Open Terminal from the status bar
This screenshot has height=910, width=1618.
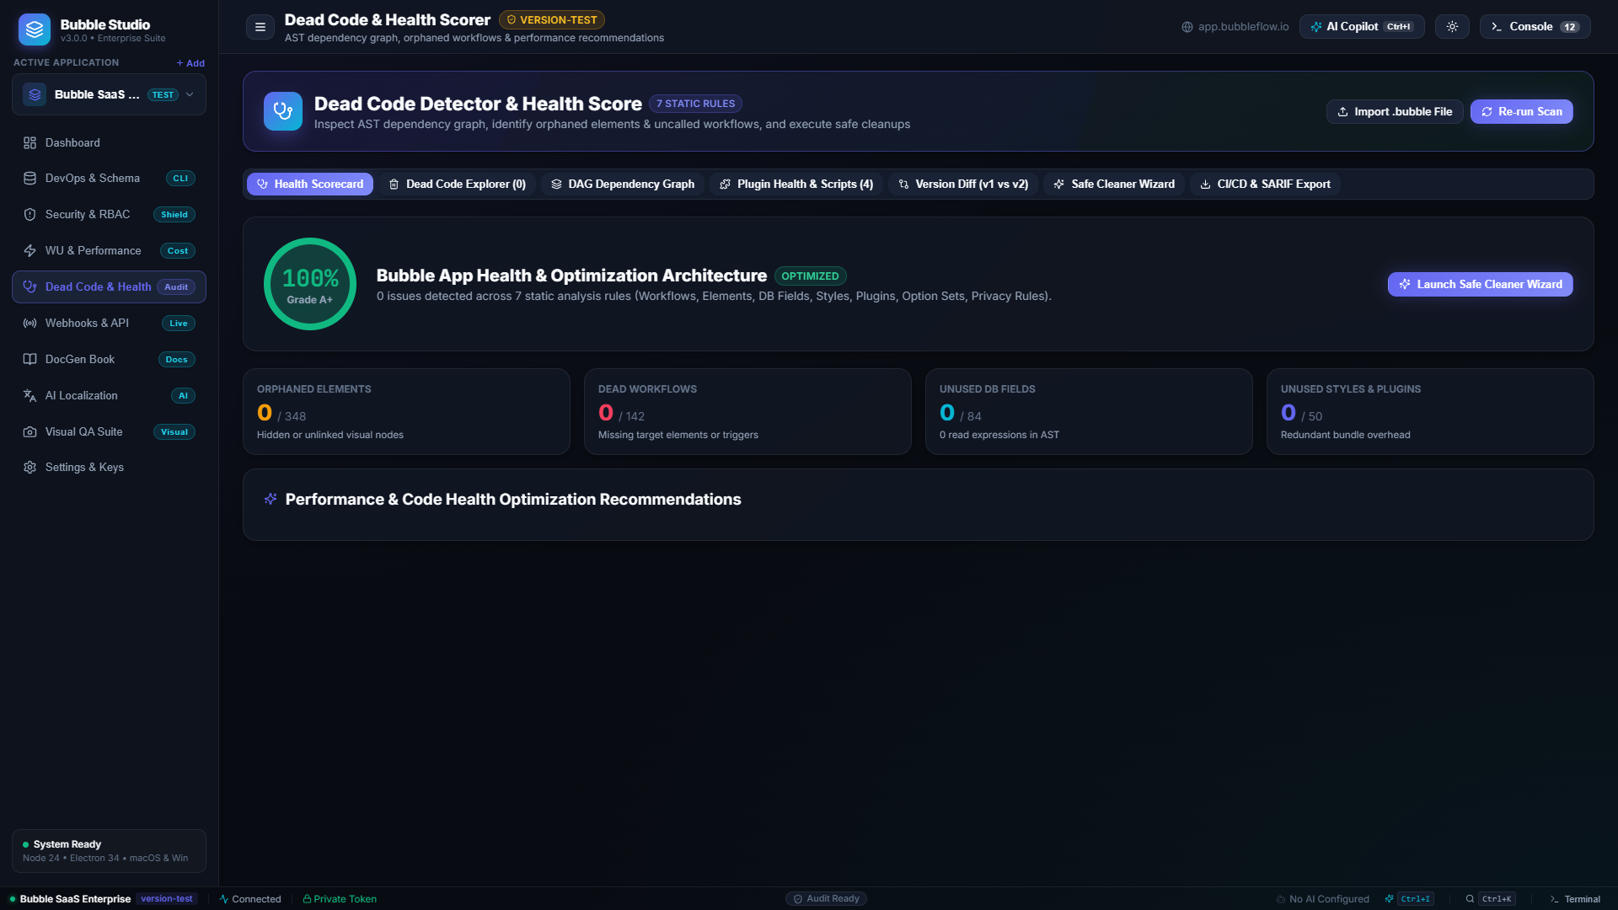(1575, 899)
